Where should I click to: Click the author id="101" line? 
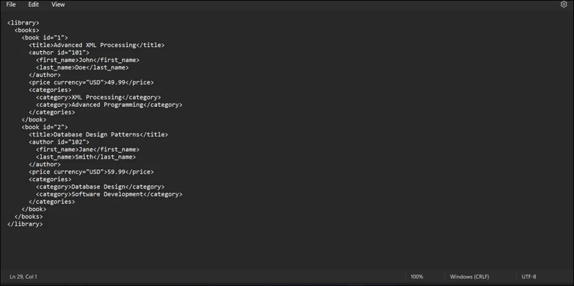point(59,53)
